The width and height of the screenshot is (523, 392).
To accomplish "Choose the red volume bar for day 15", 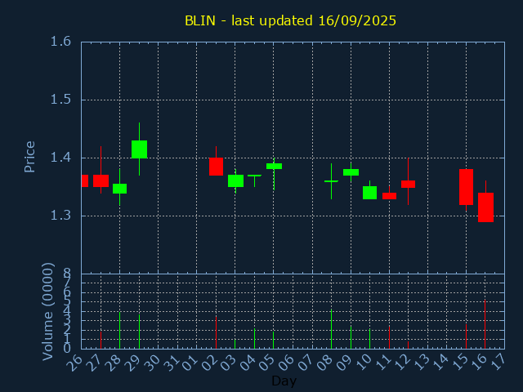I will click(466, 336).
